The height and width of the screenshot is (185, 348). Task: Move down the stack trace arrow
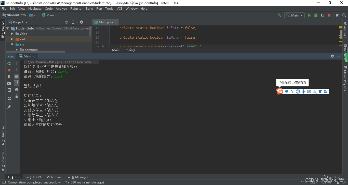17,70
